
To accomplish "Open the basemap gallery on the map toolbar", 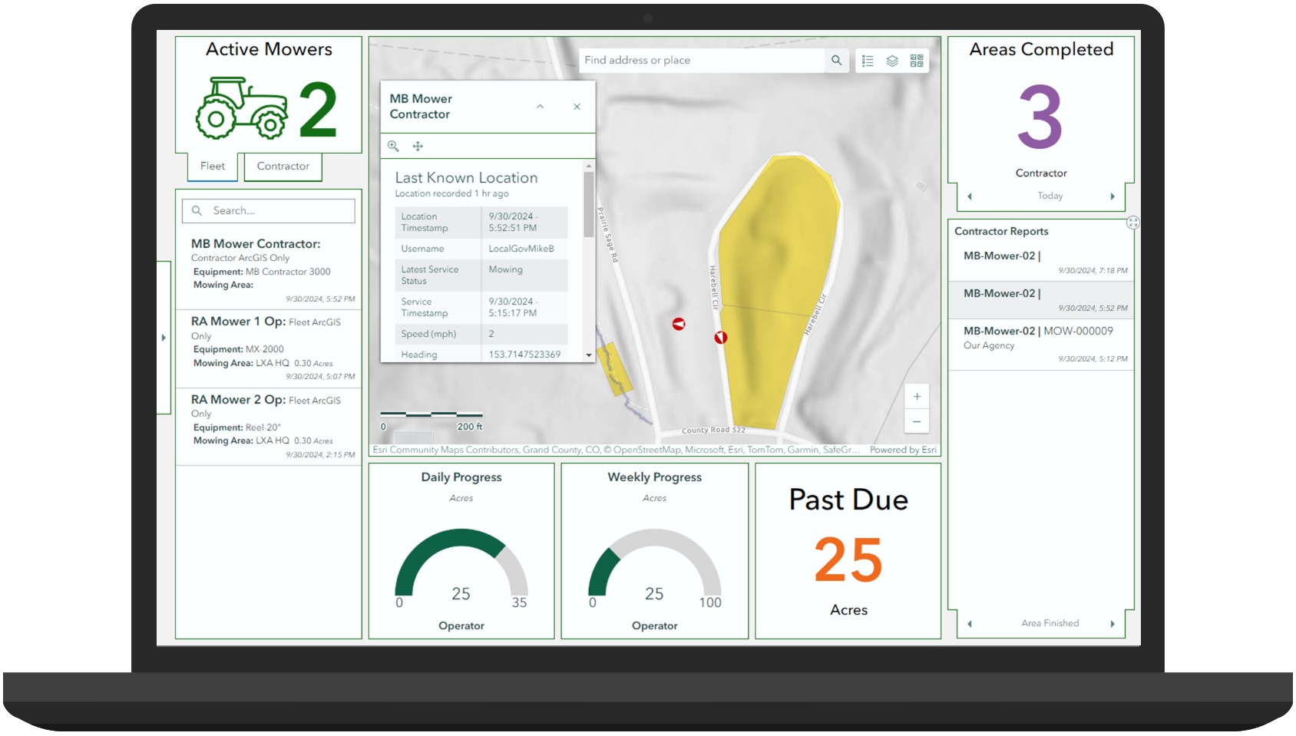I will point(915,61).
